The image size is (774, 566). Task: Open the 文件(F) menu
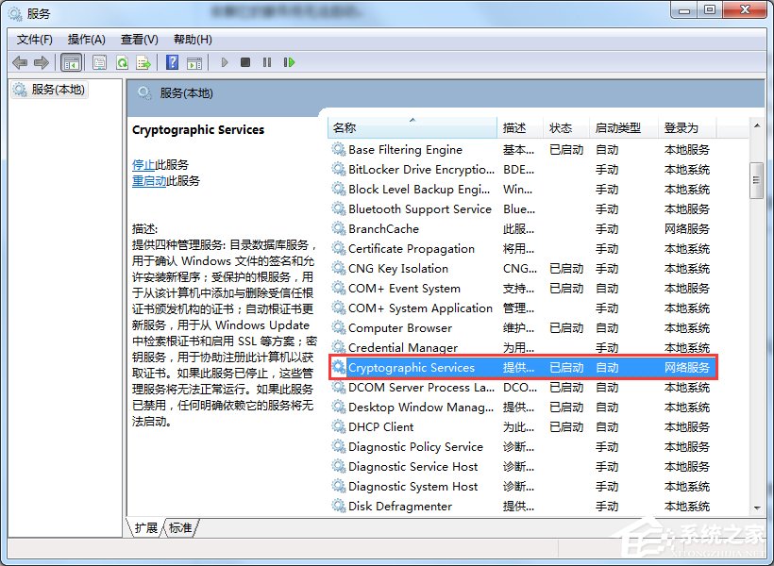34,40
